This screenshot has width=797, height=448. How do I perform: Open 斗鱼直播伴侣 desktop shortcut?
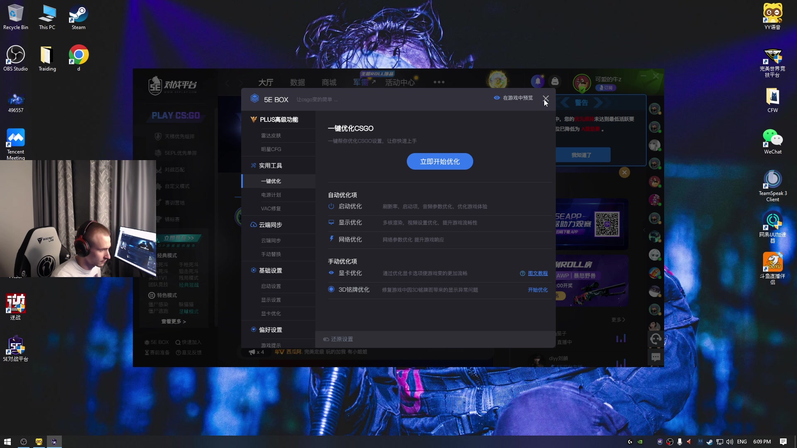click(773, 268)
